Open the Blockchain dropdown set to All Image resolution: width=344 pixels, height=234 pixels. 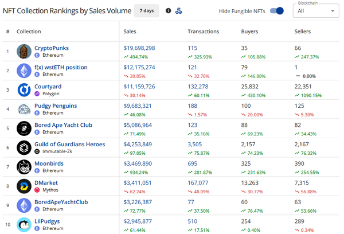click(316, 11)
